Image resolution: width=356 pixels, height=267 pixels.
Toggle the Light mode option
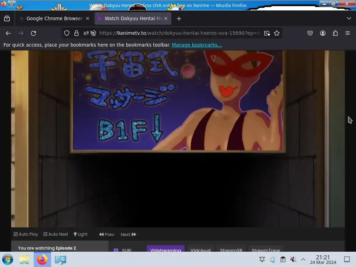pos(81,234)
